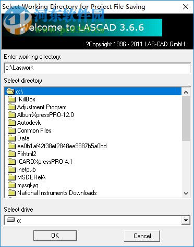Click the directory list scroll up arrow
Screen dimensions: 194x247
tap(186, 92)
